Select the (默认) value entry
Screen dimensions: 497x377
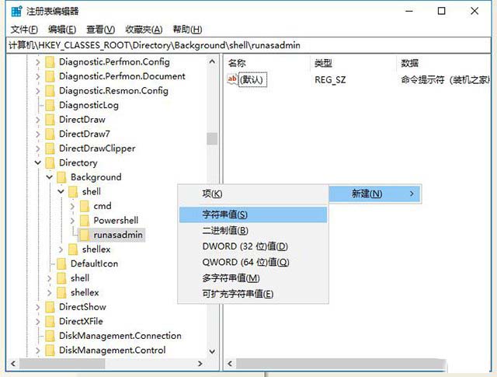[x=252, y=79]
